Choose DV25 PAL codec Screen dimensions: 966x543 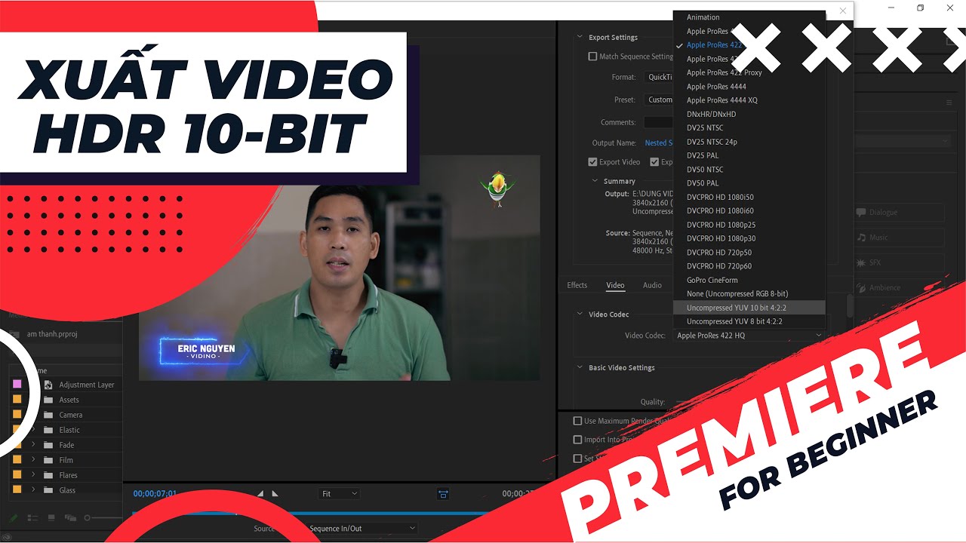[749, 155]
